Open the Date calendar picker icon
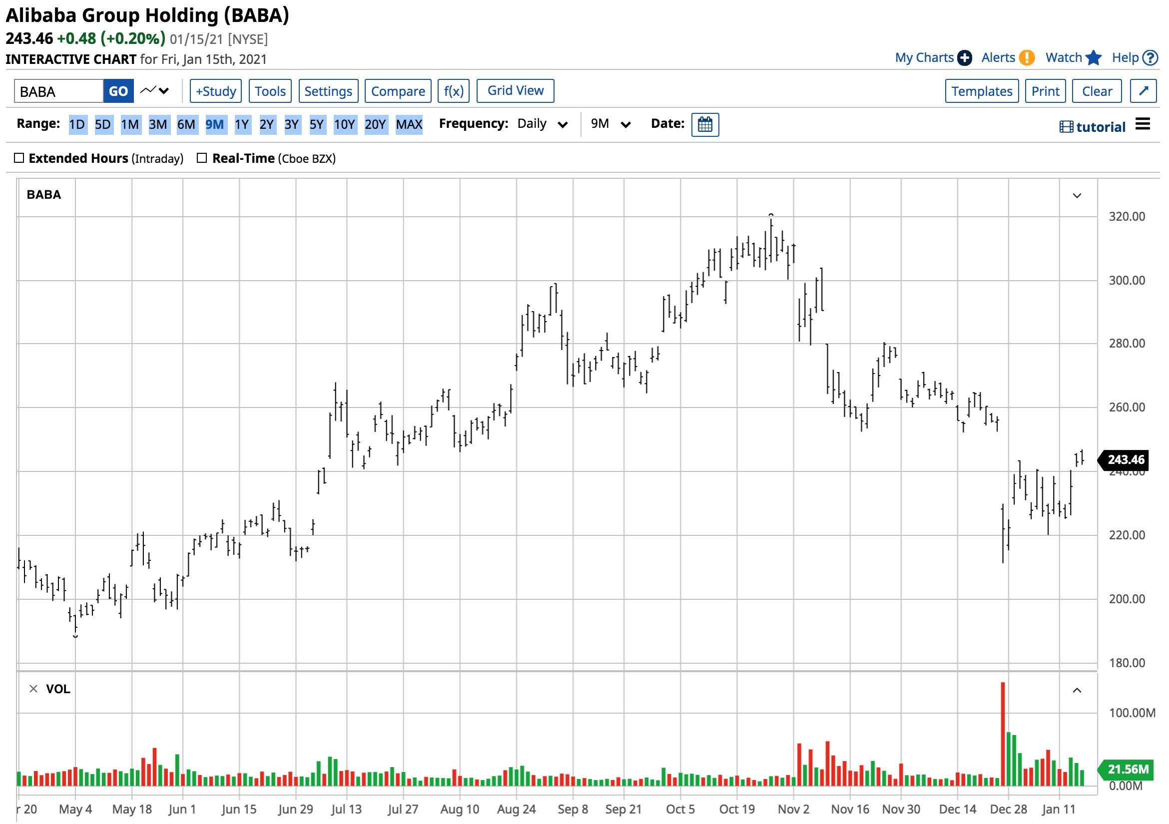Screen dimensions: 1169x824 pos(705,125)
